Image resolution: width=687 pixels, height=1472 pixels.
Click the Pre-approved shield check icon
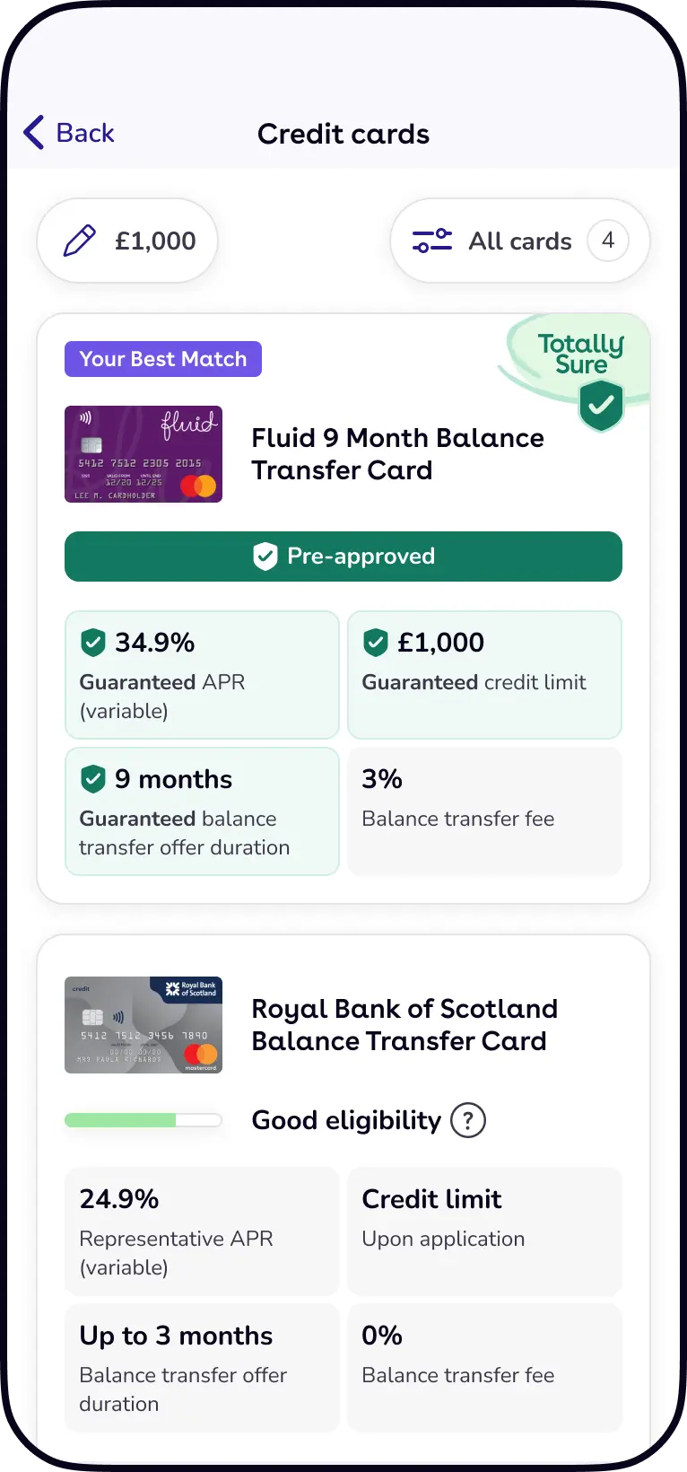click(265, 556)
